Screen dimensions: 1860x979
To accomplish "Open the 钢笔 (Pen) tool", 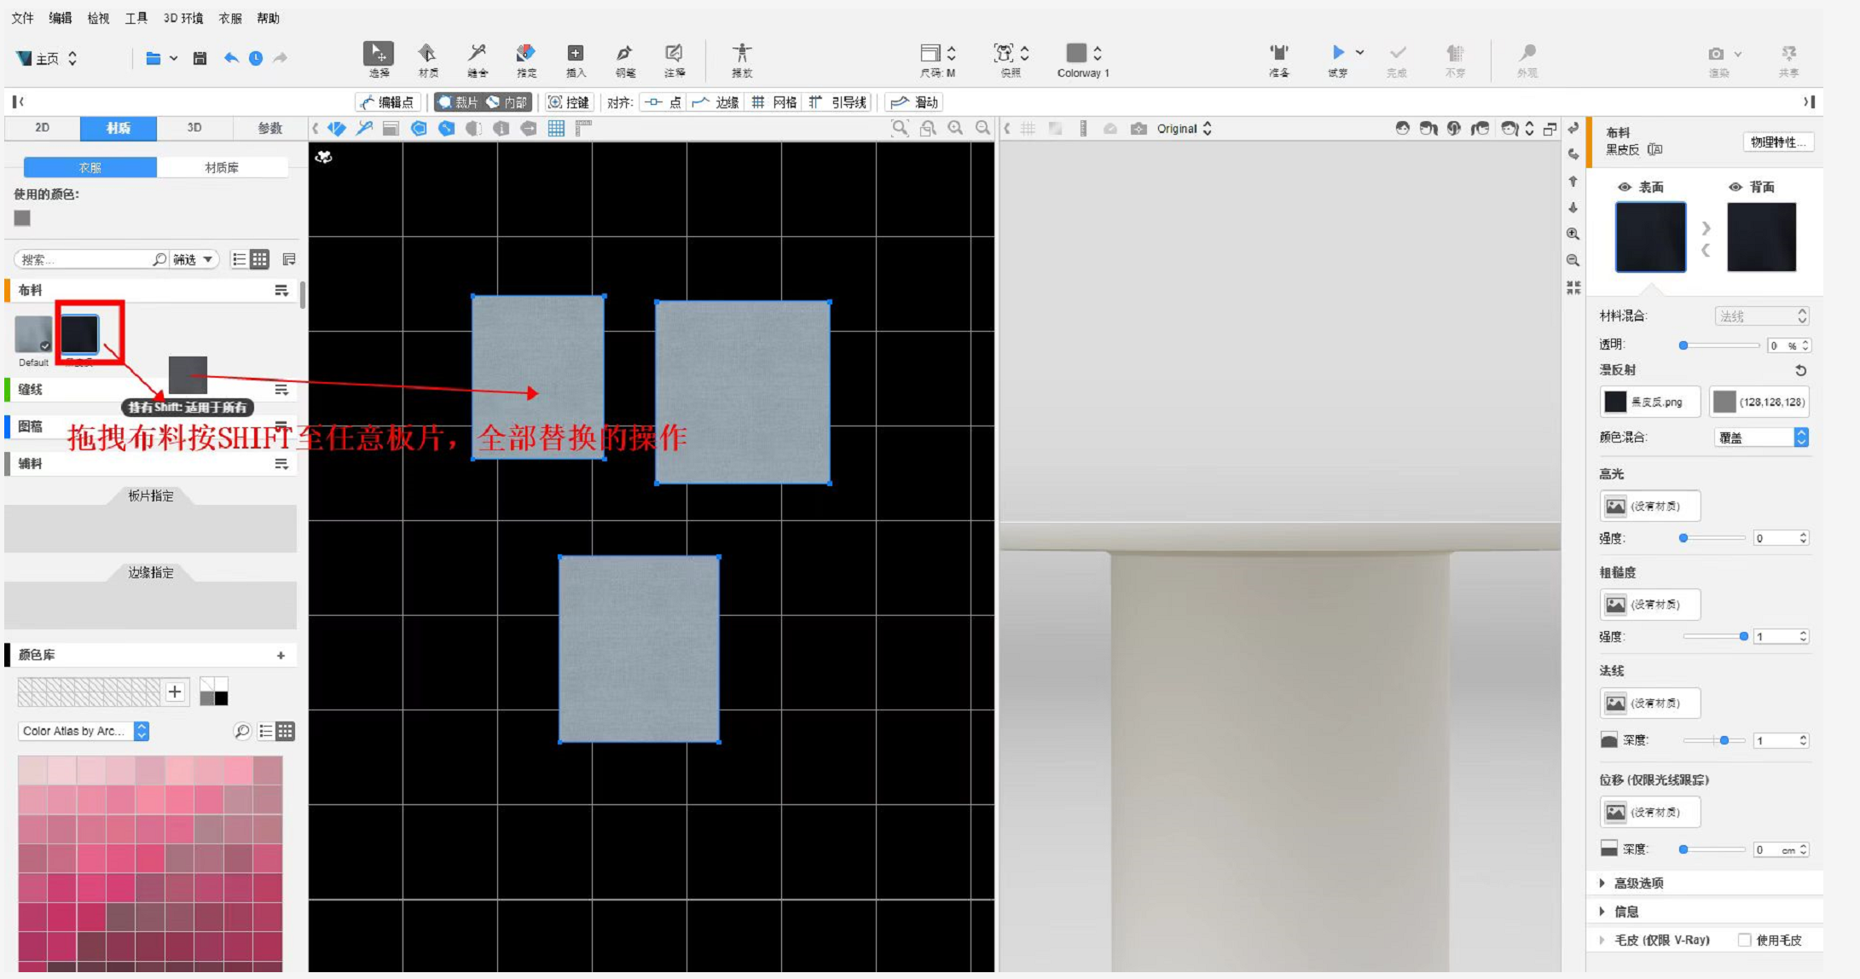I will 624,54.
